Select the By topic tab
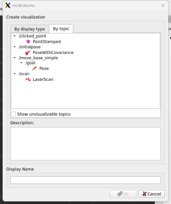This screenshot has width=171, height=204. [x=61, y=29]
